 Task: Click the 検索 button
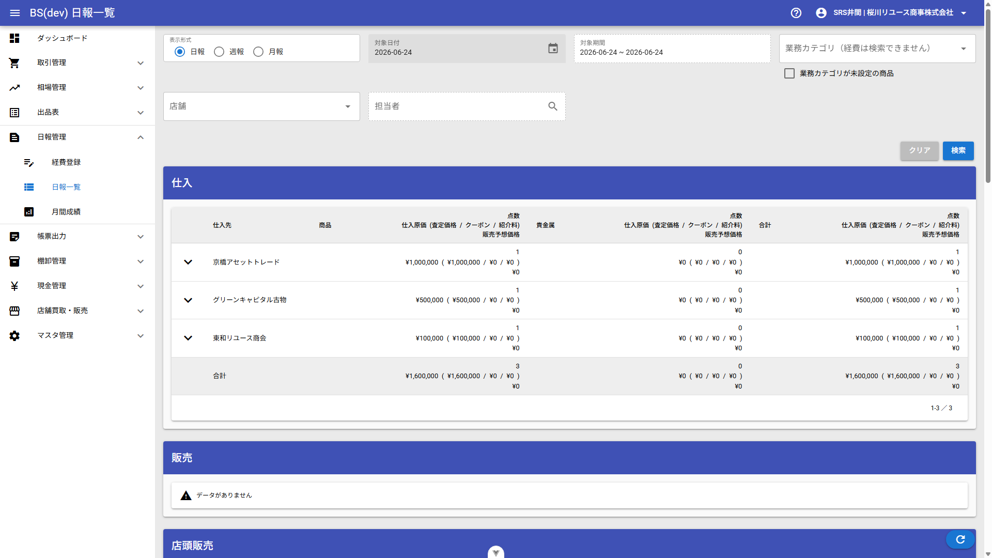coord(958,150)
